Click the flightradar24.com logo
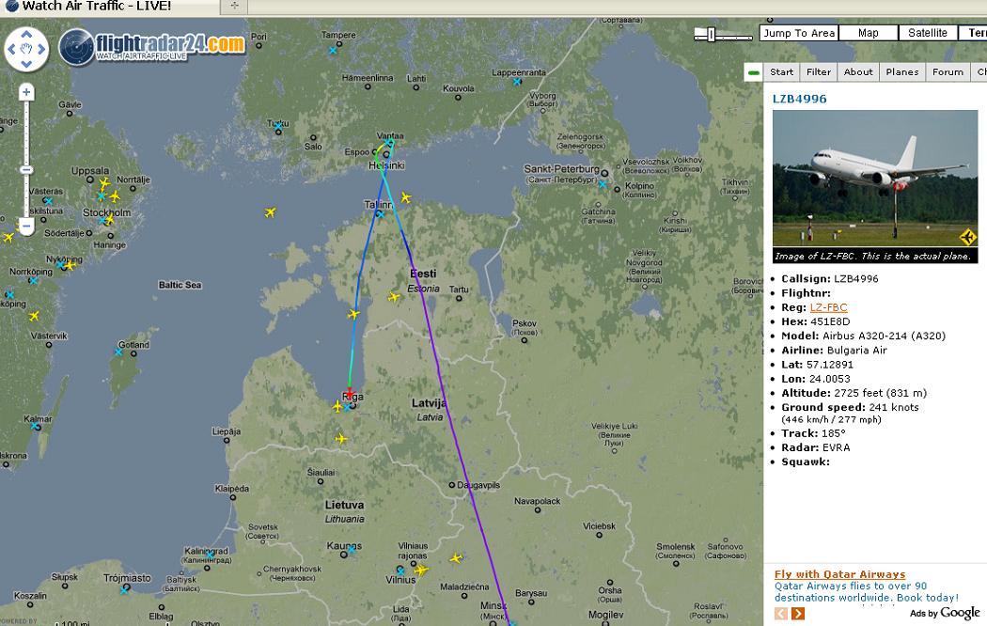This screenshot has width=987, height=626. (x=152, y=47)
